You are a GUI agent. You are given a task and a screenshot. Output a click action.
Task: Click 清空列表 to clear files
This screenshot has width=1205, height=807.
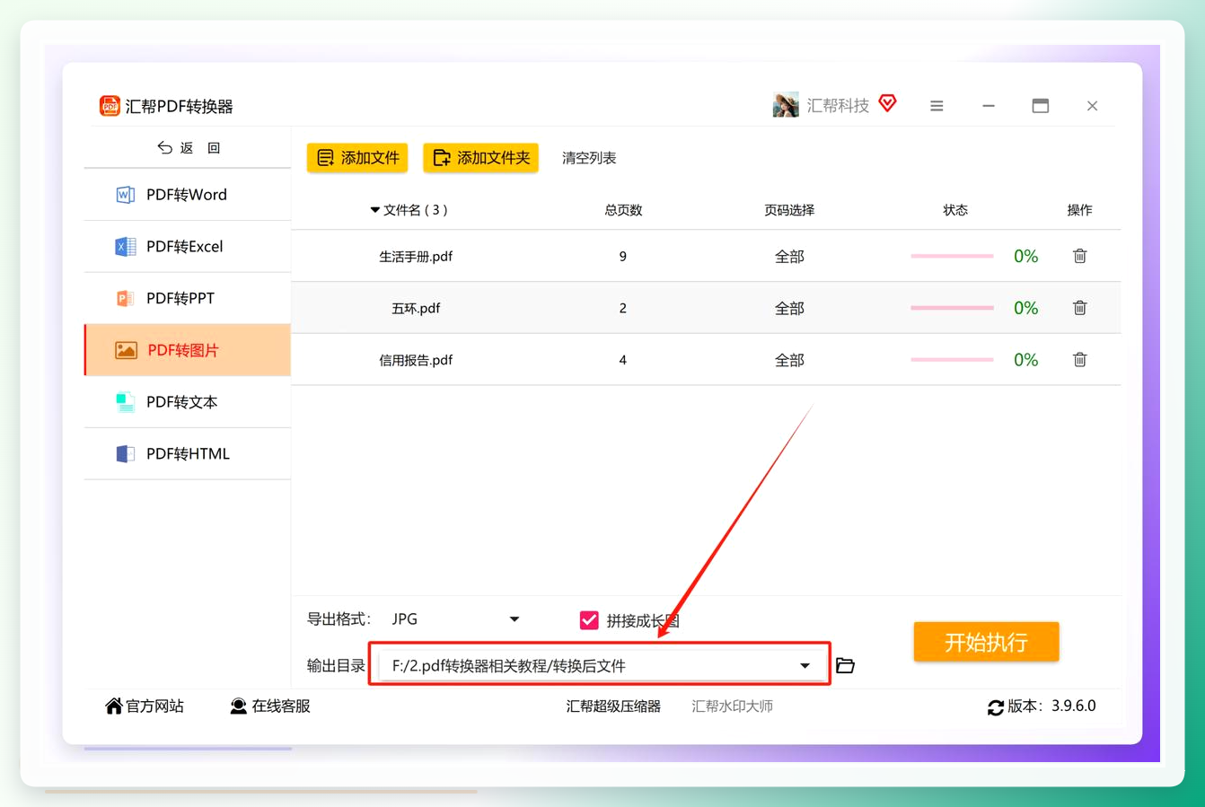click(x=589, y=158)
